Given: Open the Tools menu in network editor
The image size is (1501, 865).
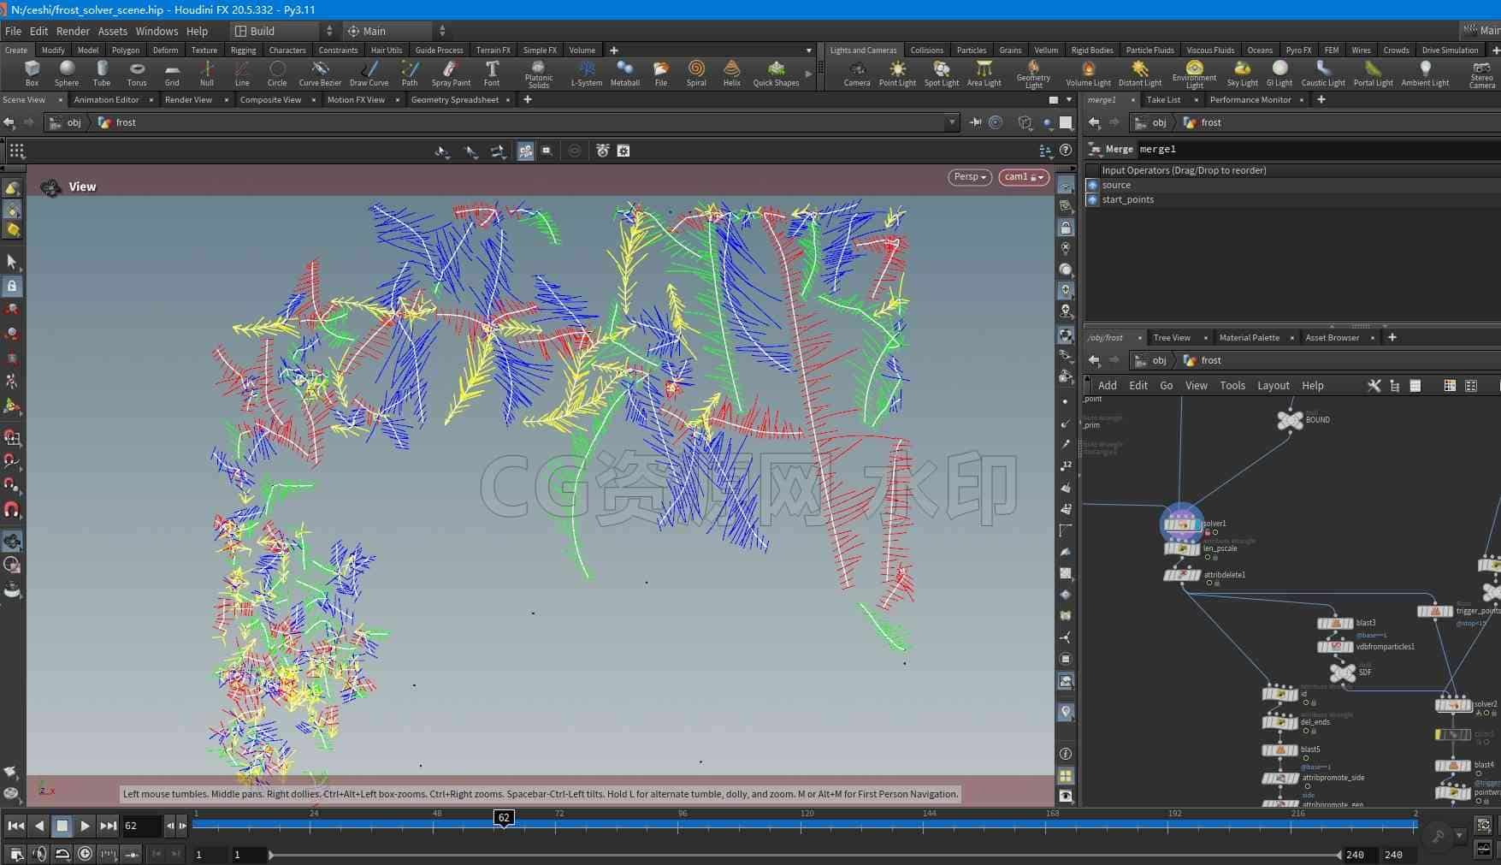Looking at the screenshot, I should pyautogui.click(x=1232, y=386).
